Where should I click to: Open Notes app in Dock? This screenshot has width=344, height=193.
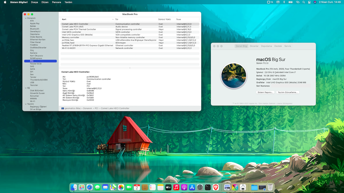click(x=161, y=187)
